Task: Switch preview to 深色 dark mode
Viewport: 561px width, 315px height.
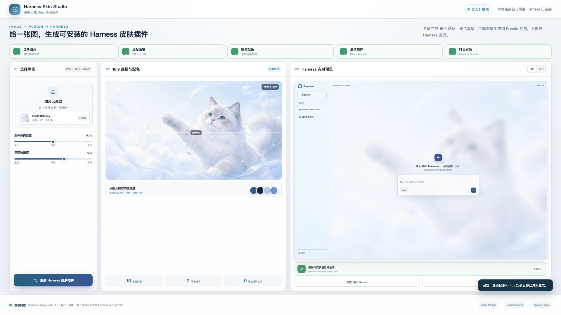Action: tap(541, 69)
